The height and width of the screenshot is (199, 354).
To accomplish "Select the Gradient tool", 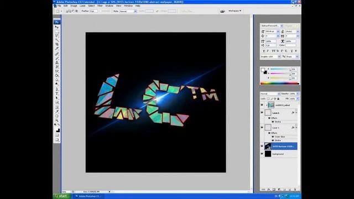I will 57,75.
